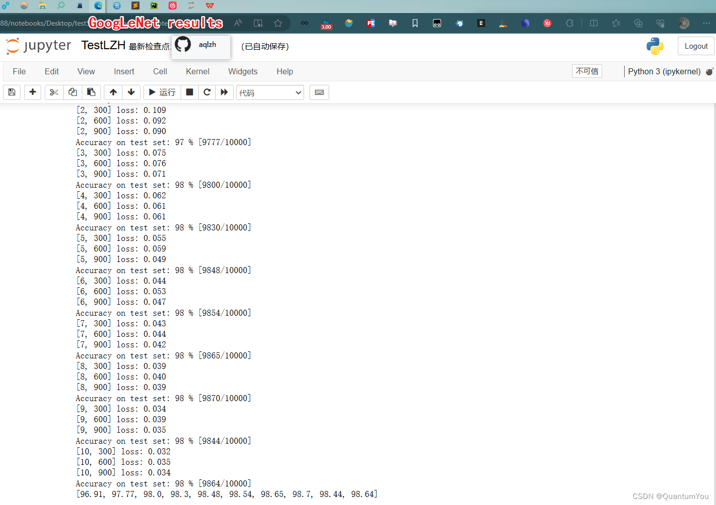The height and width of the screenshot is (505, 716).
Task: Click the Tampermonkey extension icon
Action: click(437, 23)
